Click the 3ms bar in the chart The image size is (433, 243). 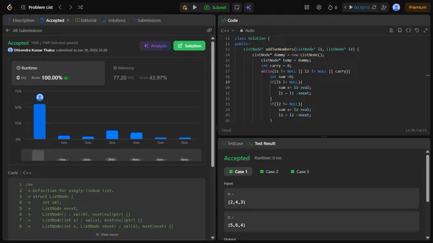click(112, 135)
